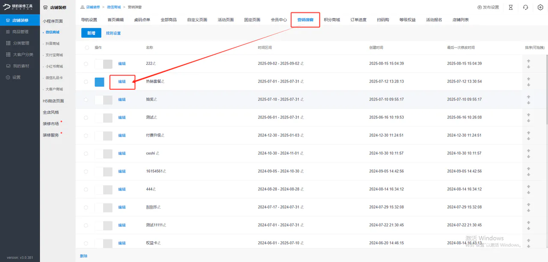The image size is (548, 262).
Task: Click the menu icon before the breadcrumb
Action: coord(82,7)
